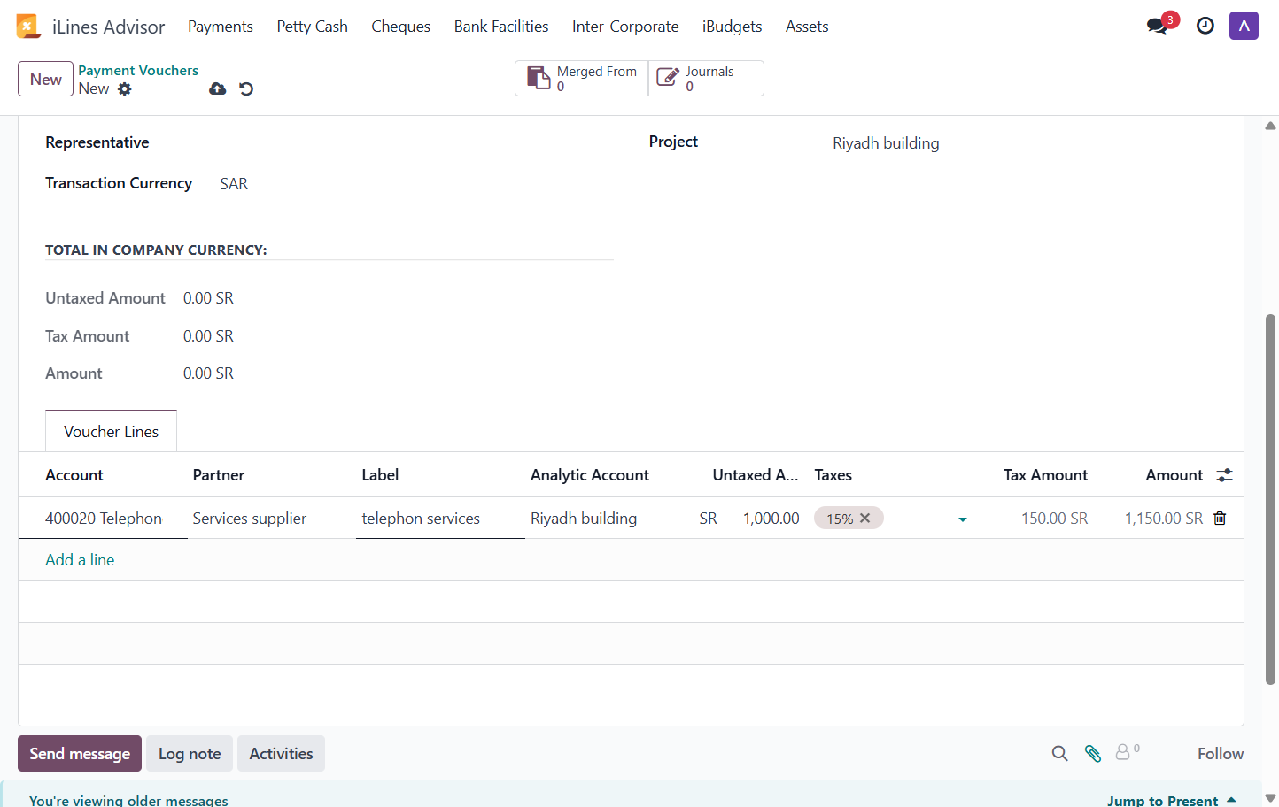Click the Follow button
1279x807 pixels.
click(1221, 753)
